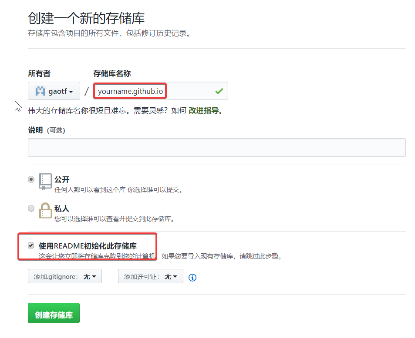Select the 私人 radio button
The height and width of the screenshot is (338, 415).
(x=31, y=209)
